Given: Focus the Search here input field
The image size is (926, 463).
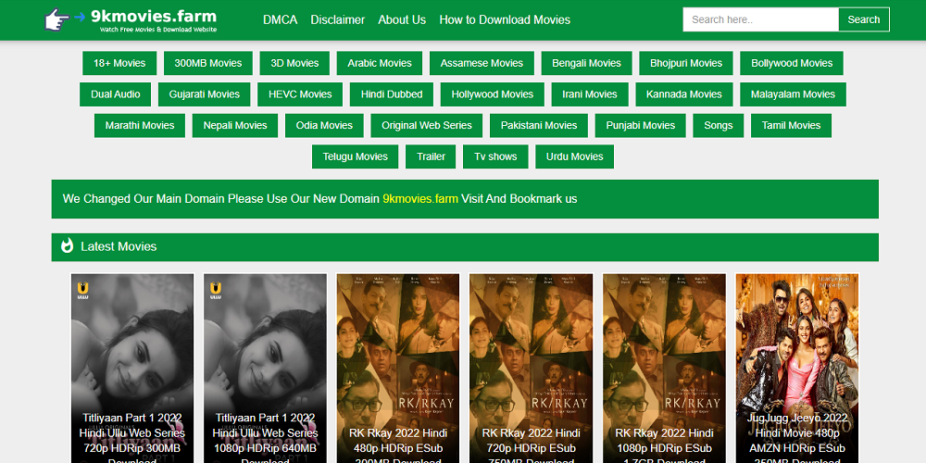Looking at the screenshot, I should tap(760, 19).
